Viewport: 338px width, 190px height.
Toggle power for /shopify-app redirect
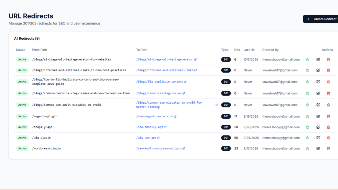[x=308, y=127]
